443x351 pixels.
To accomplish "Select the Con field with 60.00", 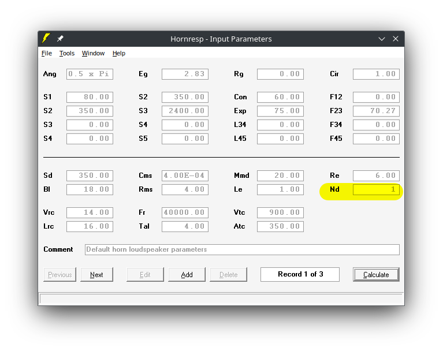I will coord(280,97).
